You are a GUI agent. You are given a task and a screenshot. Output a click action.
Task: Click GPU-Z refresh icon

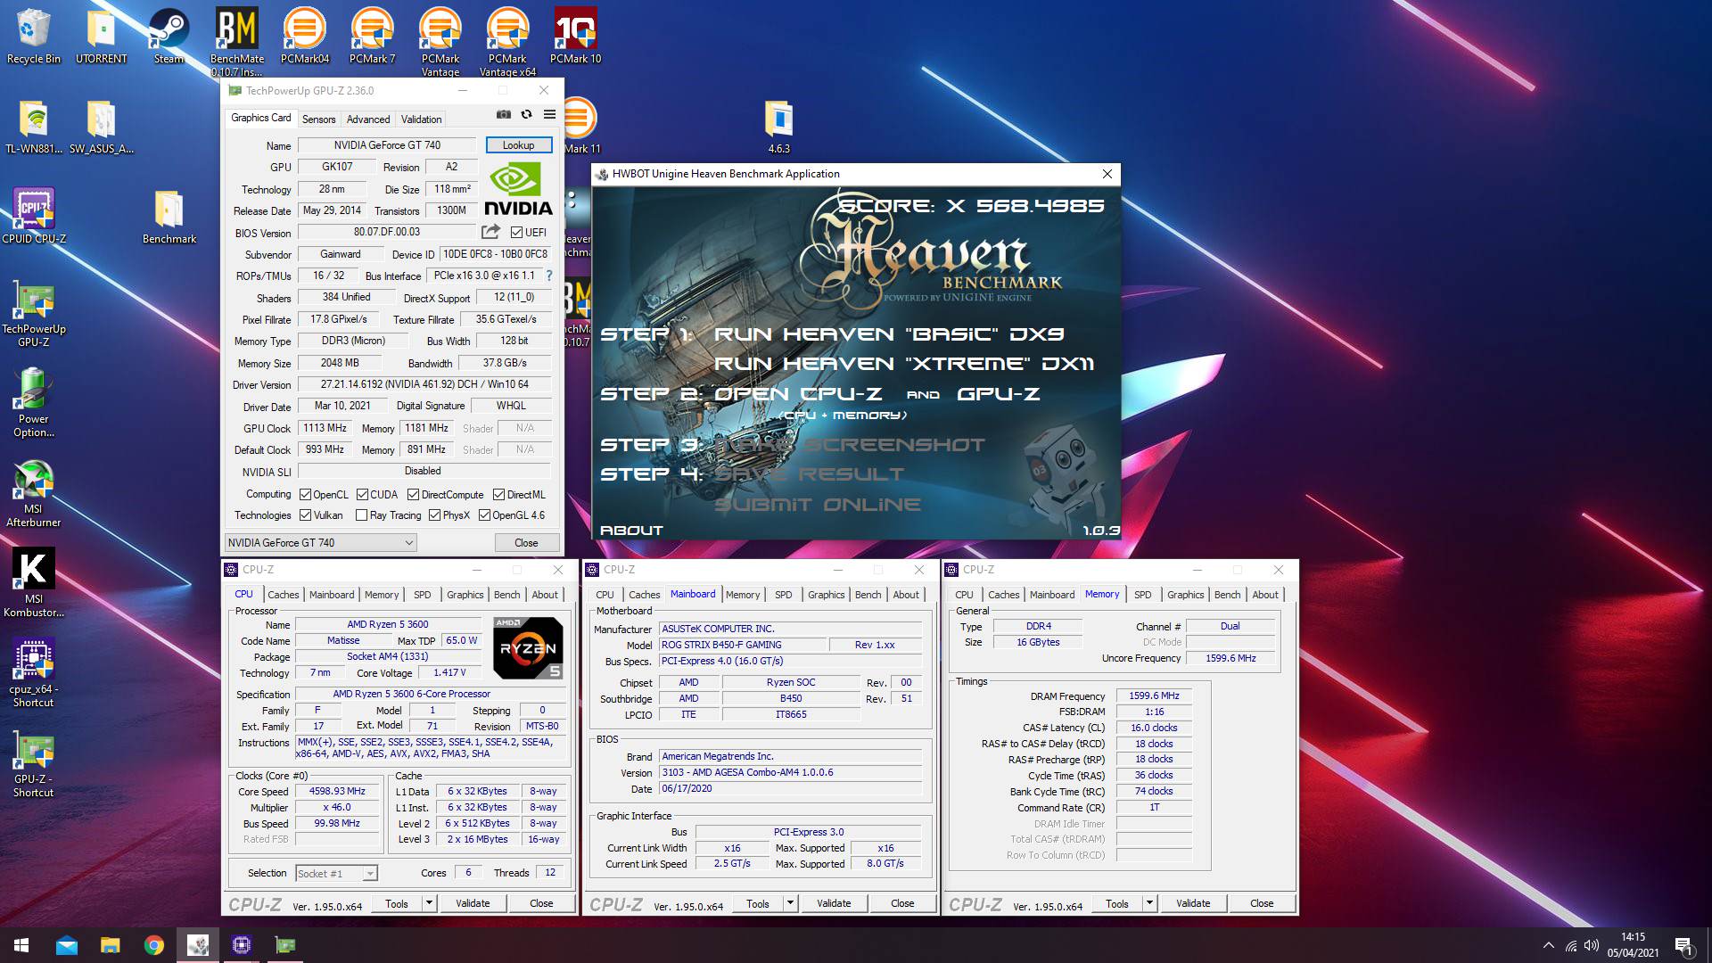coord(526,114)
